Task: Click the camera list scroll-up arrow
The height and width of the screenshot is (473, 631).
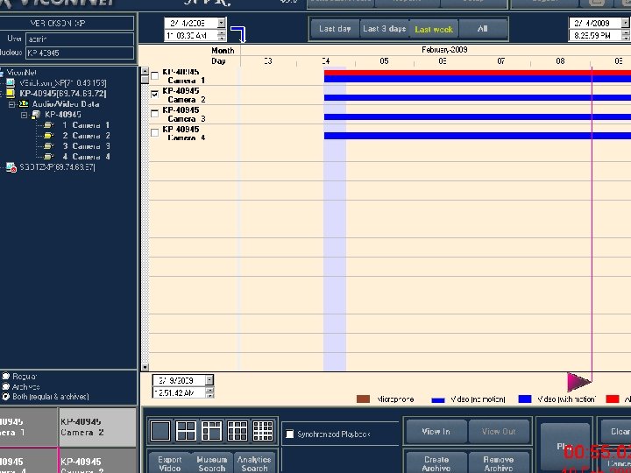Action: (145, 71)
